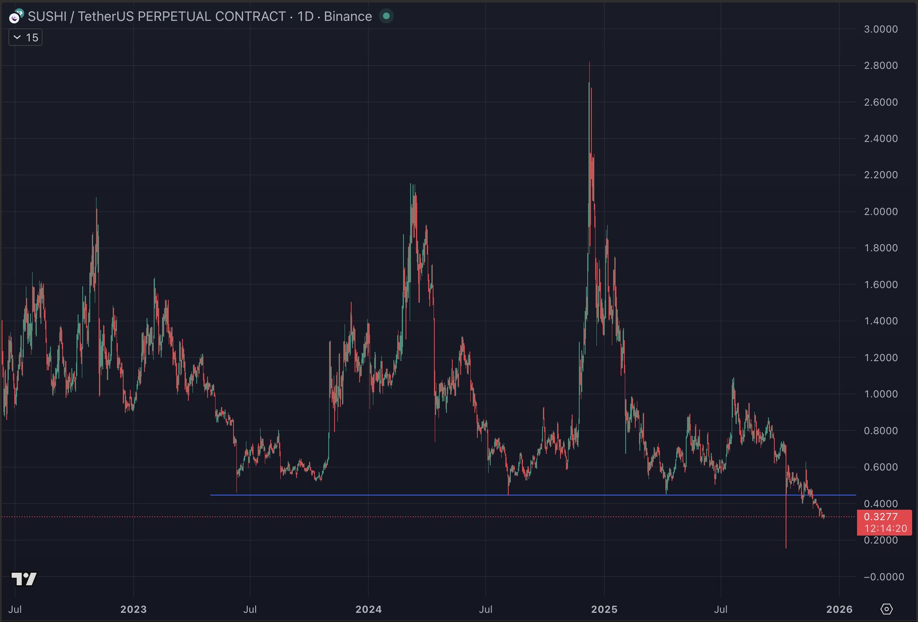
Task: Click the Binance exchange label in title
Action: pyautogui.click(x=348, y=17)
